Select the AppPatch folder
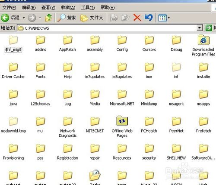 point(67,44)
